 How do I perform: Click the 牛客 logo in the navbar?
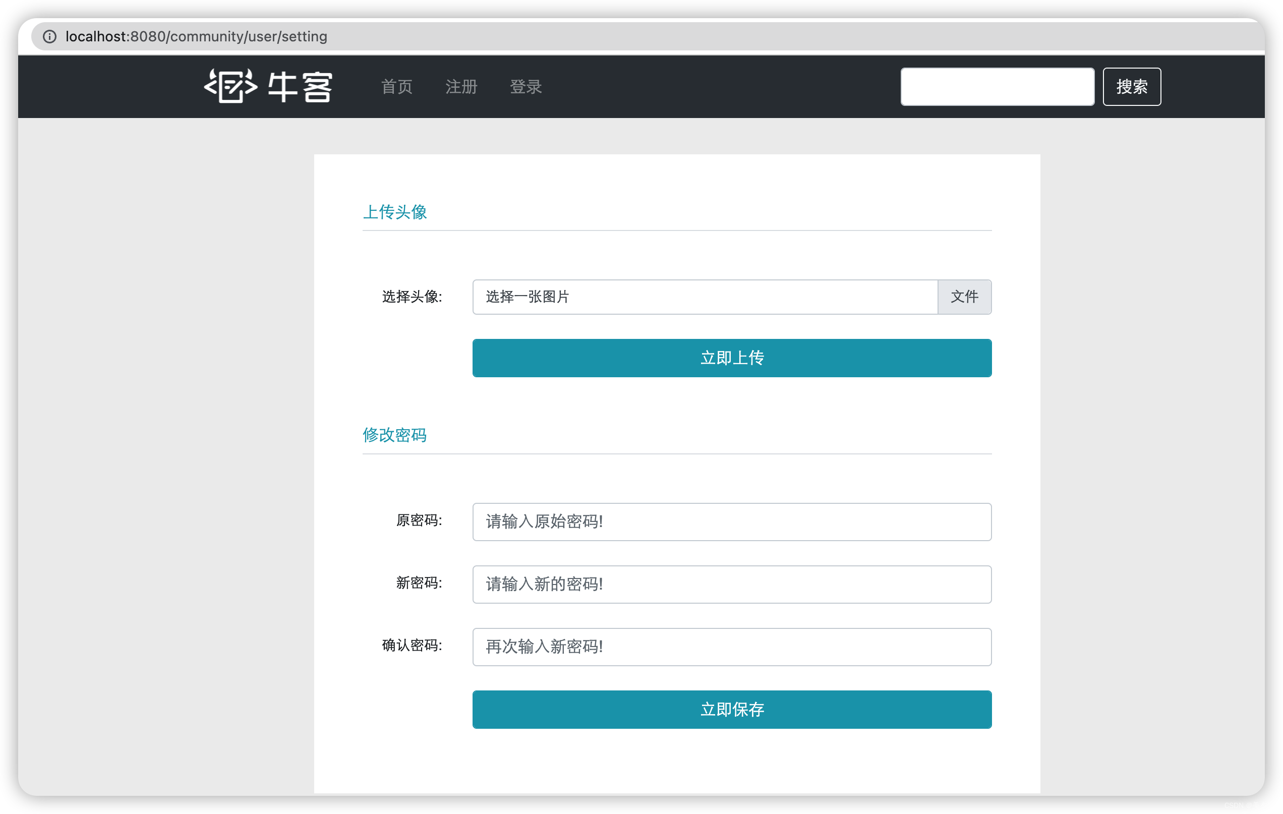coord(268,86)
